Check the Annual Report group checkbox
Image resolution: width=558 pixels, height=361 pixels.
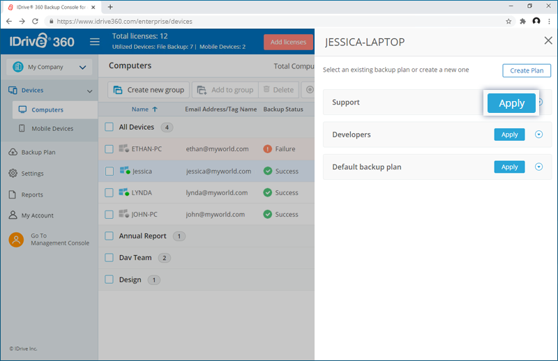(110, 236)
